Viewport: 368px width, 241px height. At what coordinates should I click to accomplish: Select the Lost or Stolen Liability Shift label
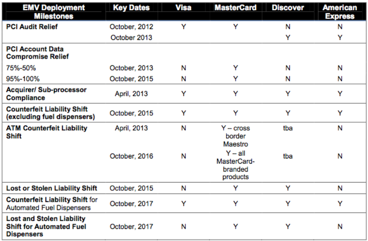[x=52, y=188]
